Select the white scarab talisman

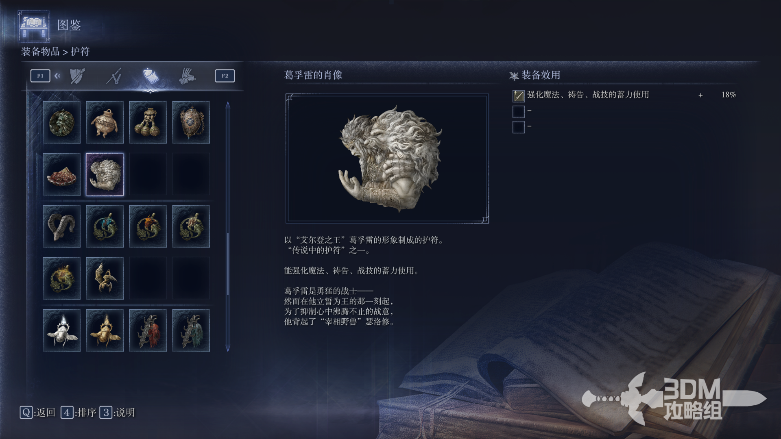point(61,330)
